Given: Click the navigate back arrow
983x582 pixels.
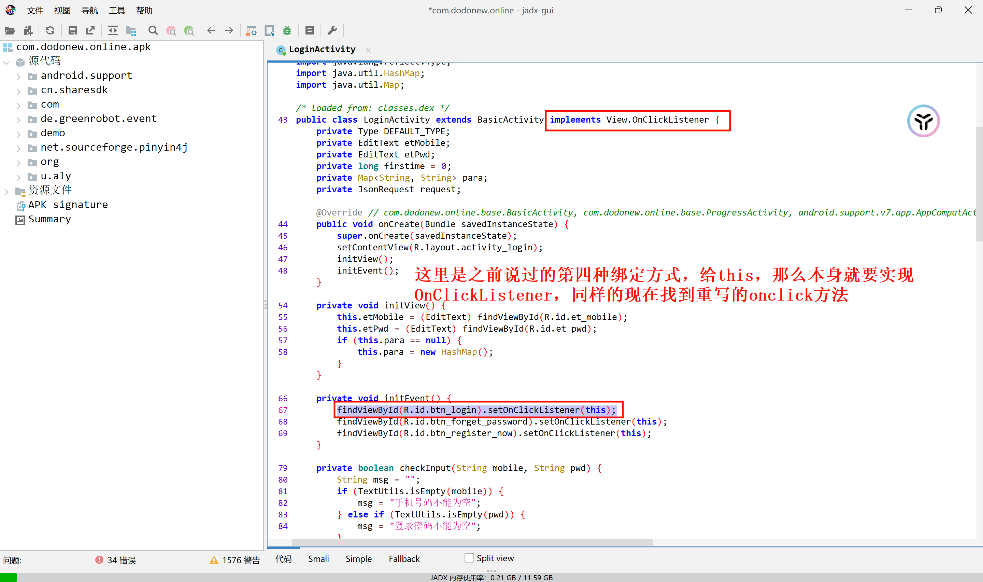Looking at the screenshot, I should tap(211, 31).
